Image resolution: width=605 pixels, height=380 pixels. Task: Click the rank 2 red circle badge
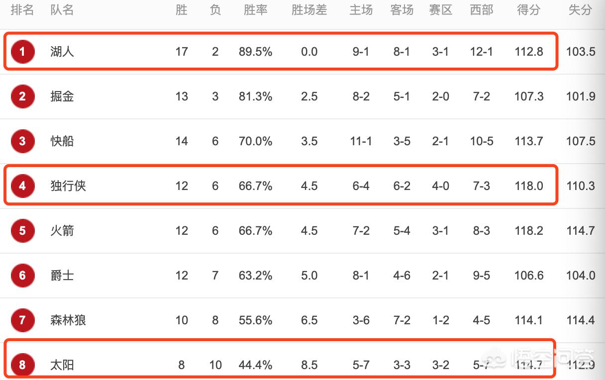click(22, 96)
